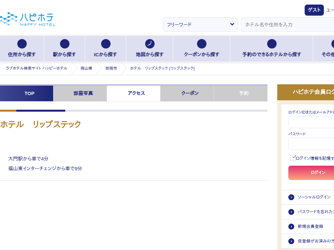This screenshot has width=334, height=250.
Task: Select the 予約 tab
Action: point(241,93)
